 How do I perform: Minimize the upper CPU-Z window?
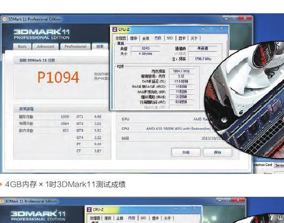coord(203,29)
